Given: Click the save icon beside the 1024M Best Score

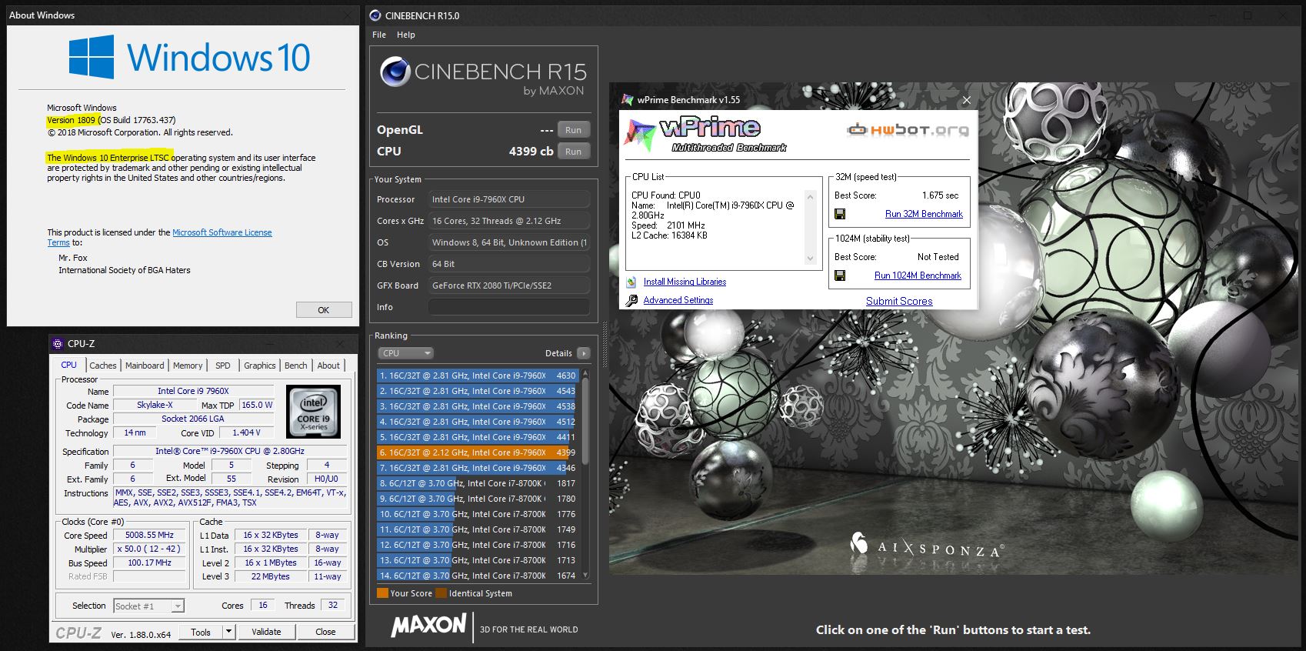Looking at the screenshot, I should tap(840, 275).
